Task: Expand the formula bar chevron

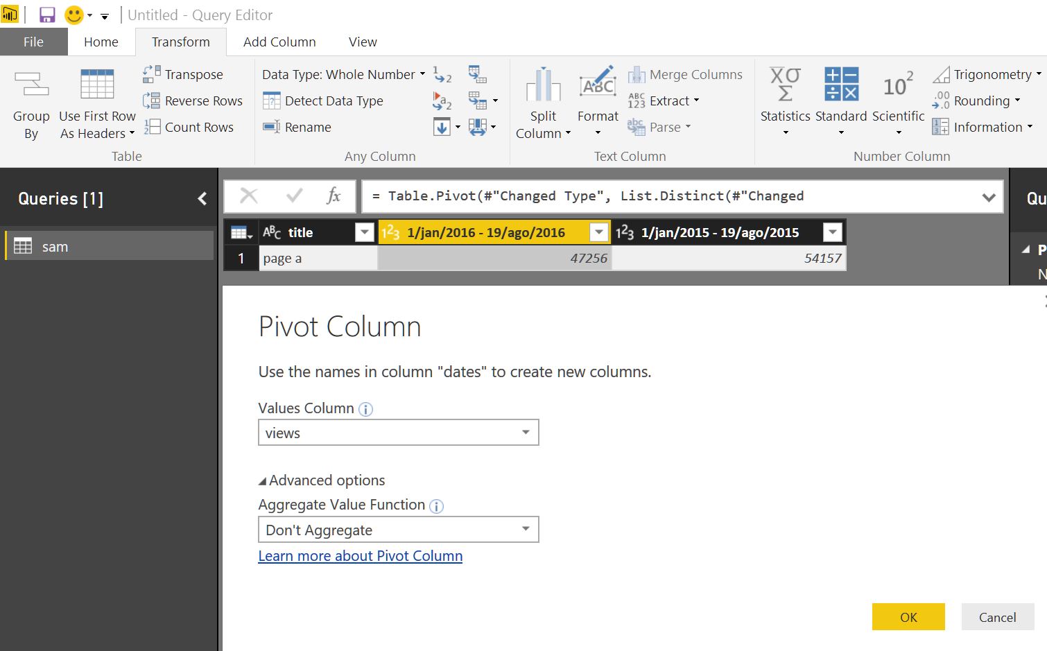Action: click(989, 198)
